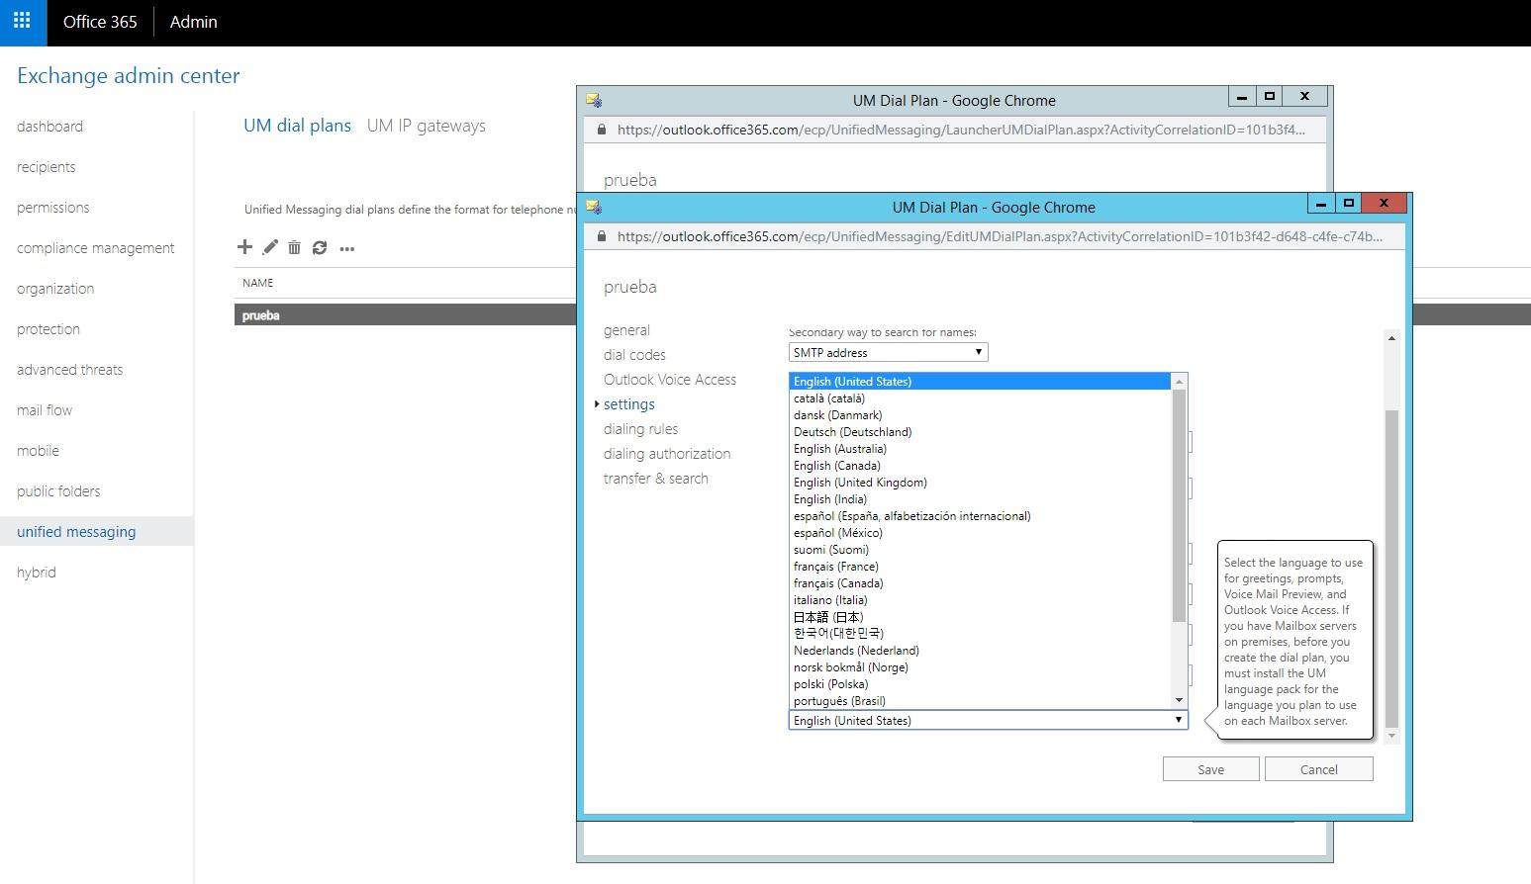The width and height of the screenshot is (1531, 884).
Task: Open organization in left navigation
Action: pos(55,289)
